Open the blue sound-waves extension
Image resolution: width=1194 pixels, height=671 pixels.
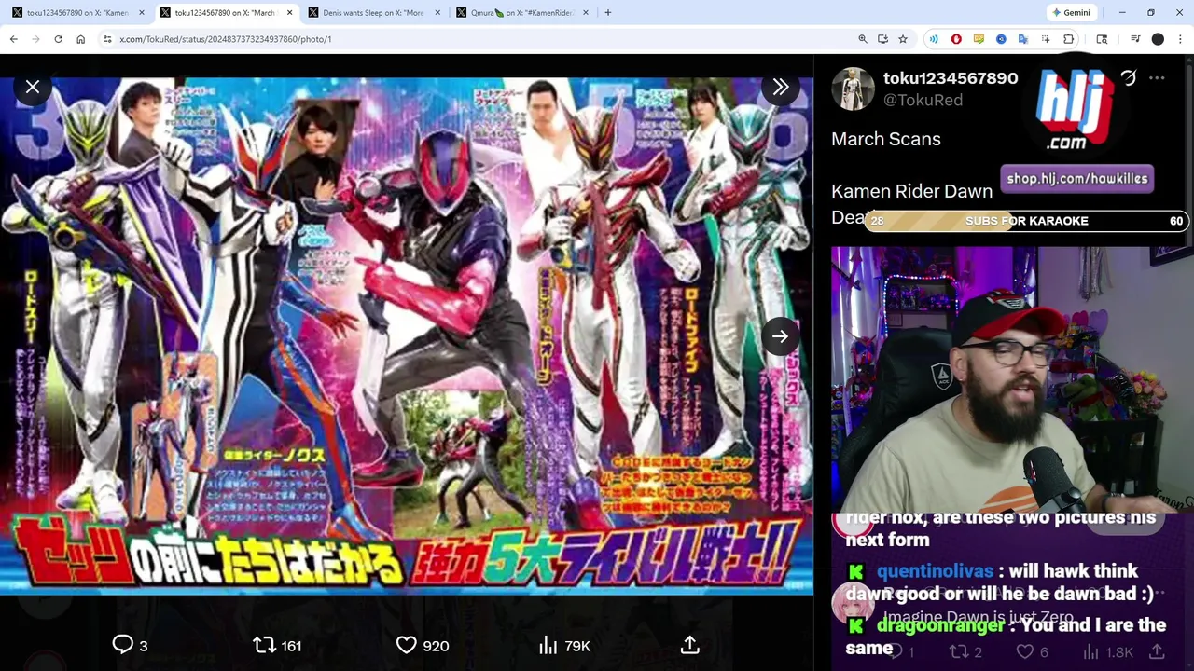click(934, 39)
